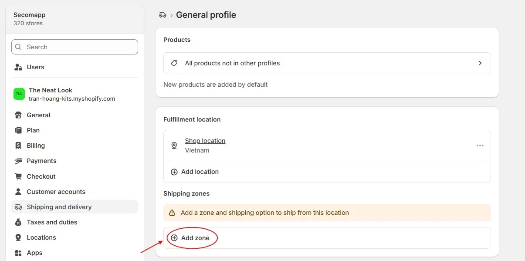Go to Plan settings
This screenshot has width=525, height=261.
pyautogui.click(x=75, y=130)
